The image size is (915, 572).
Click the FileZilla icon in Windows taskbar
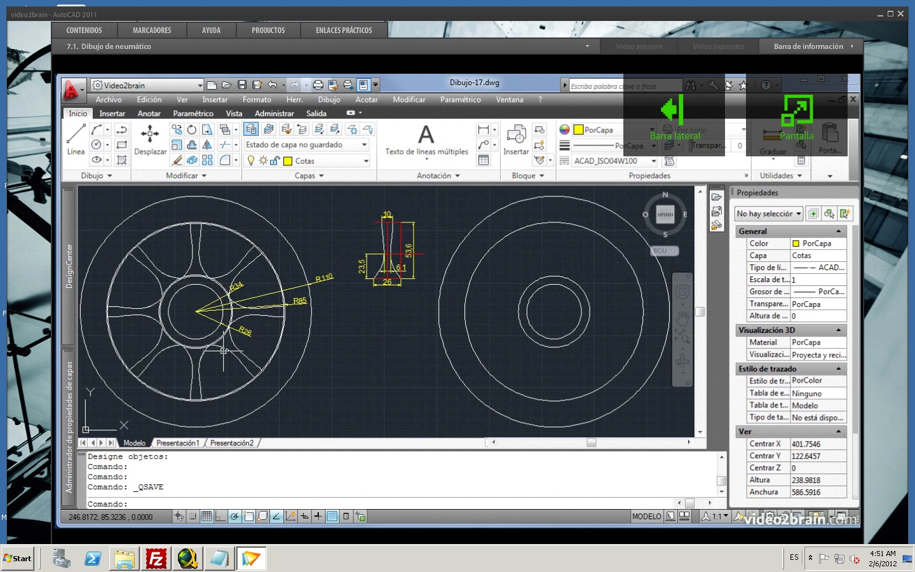coord(156,559)
